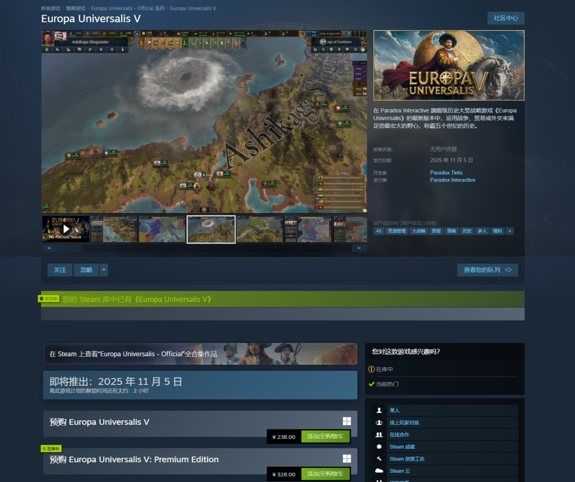Viewport: 575px width, 482px height.
Task: Click the screenshot strip scrollbar handle
Action: [x=69, y=248]
